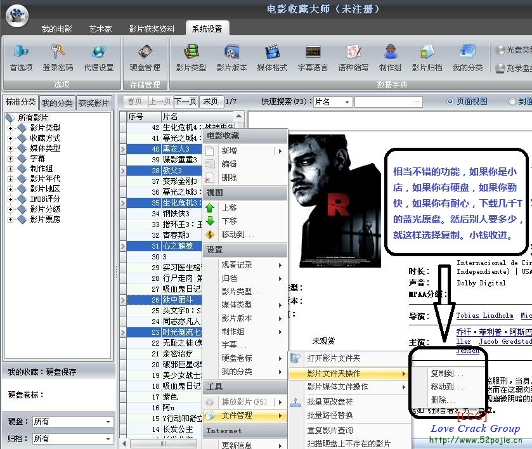
Task: Expand the 影片类型 tree node
Action: (x=10, y=128)
